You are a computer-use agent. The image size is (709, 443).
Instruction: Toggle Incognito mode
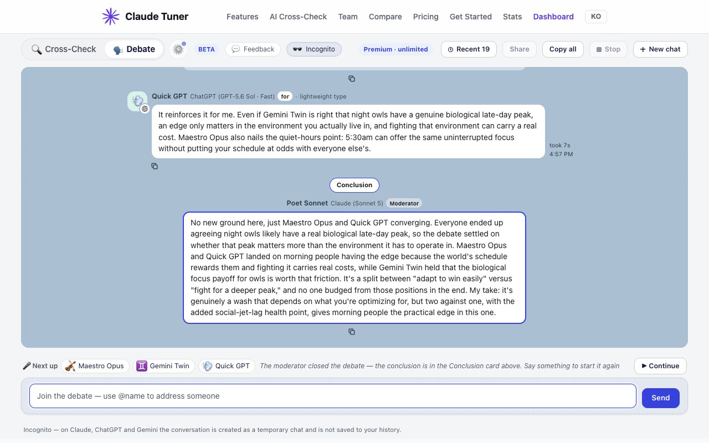(314, 49)
